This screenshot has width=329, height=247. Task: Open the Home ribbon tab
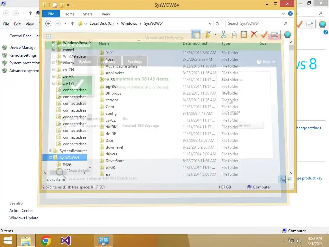click(69, 14)
